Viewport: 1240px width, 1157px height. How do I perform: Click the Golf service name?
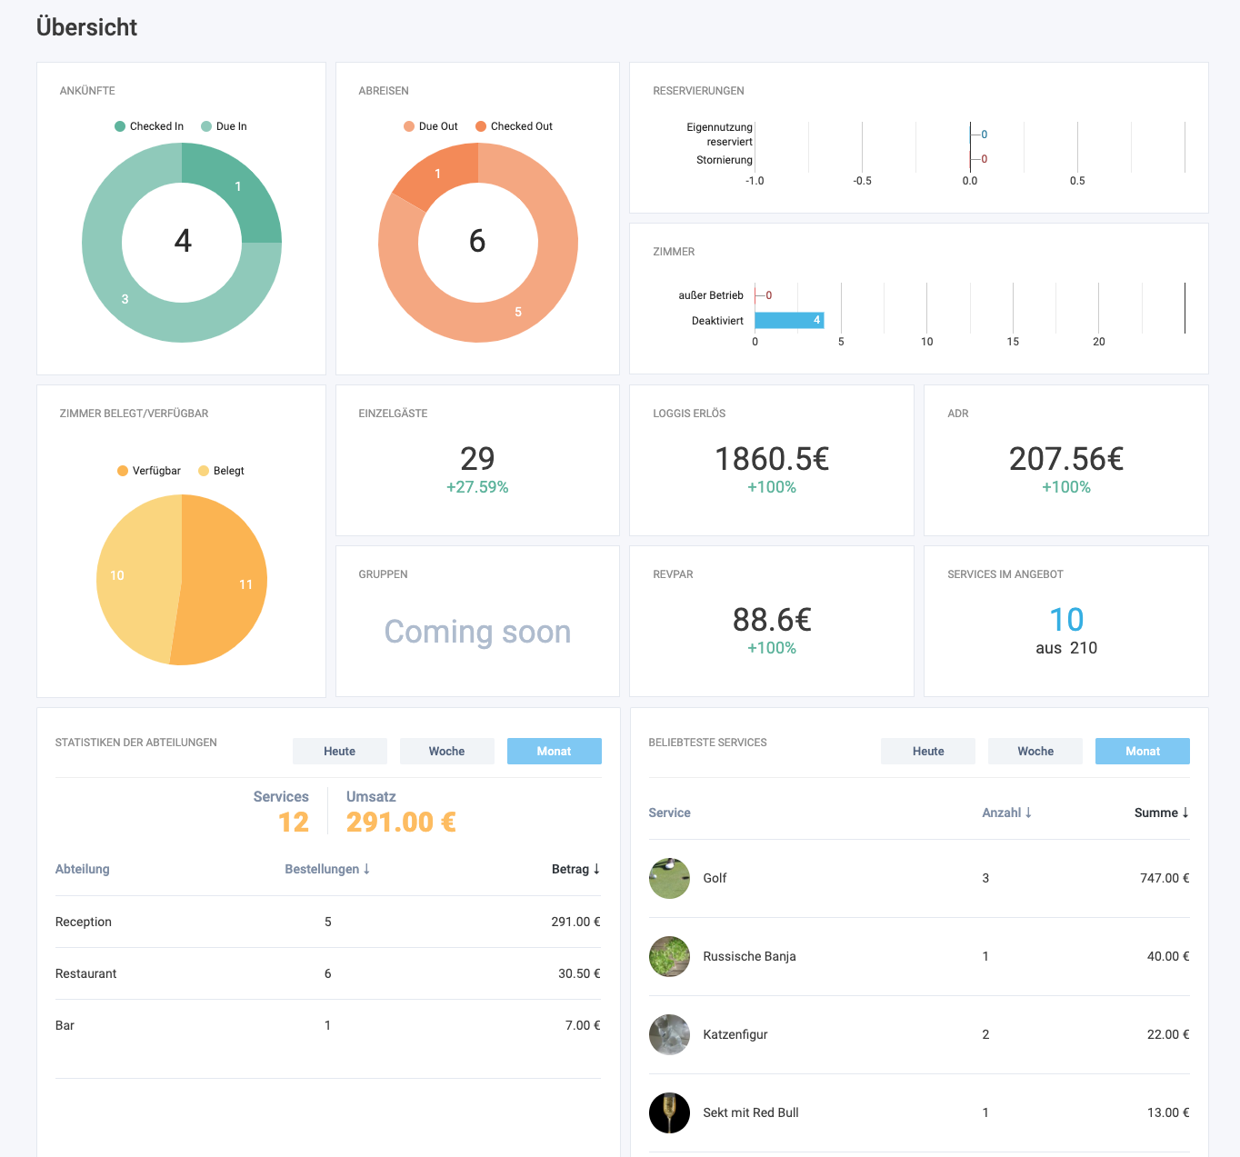coord(715,878)
